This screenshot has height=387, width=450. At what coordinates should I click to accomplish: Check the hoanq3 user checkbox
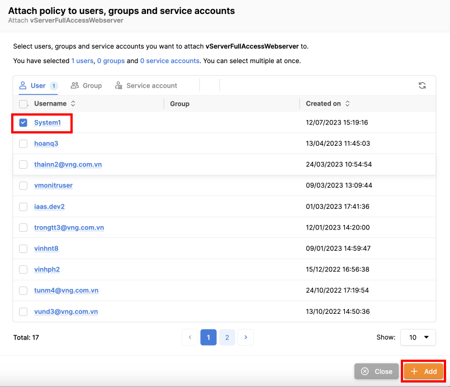click(x=23, y=144)
